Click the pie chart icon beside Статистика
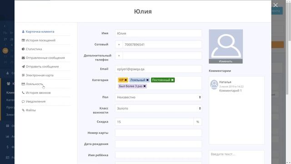 tap(23, 49)
